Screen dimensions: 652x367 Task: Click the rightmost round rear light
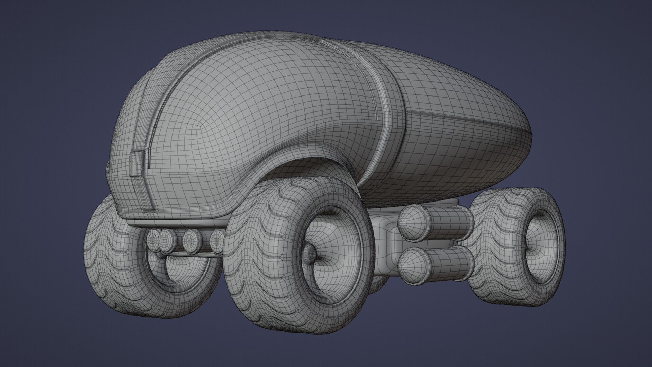coord(216,241)
